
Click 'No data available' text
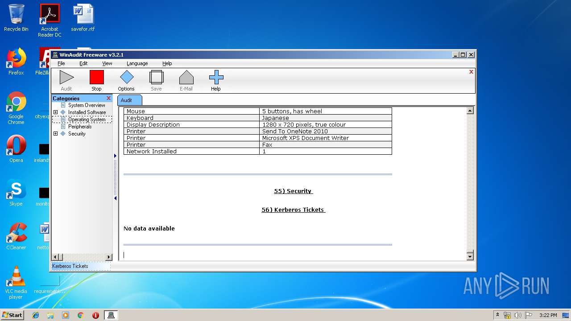pos(149,228)
